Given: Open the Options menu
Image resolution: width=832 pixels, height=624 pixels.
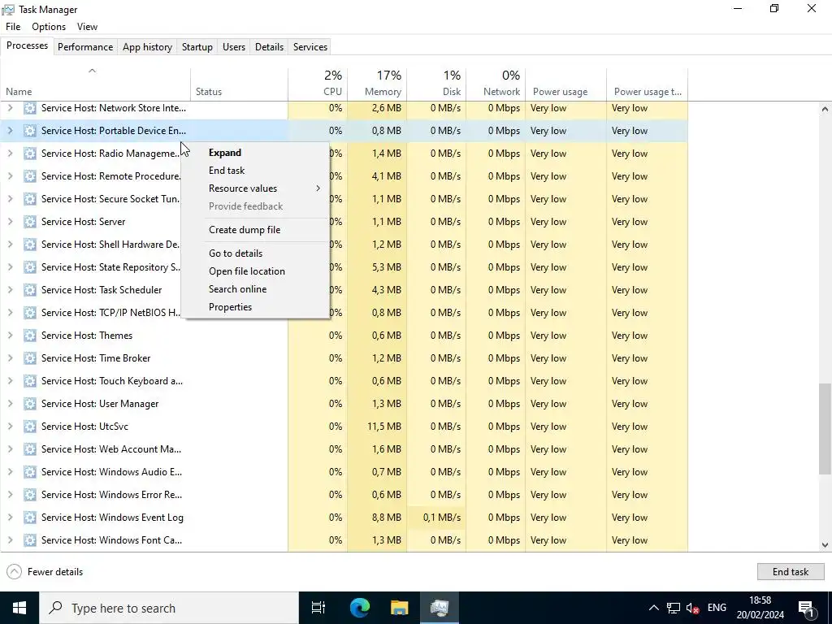Looking at the screenshot, I should 49,27.
